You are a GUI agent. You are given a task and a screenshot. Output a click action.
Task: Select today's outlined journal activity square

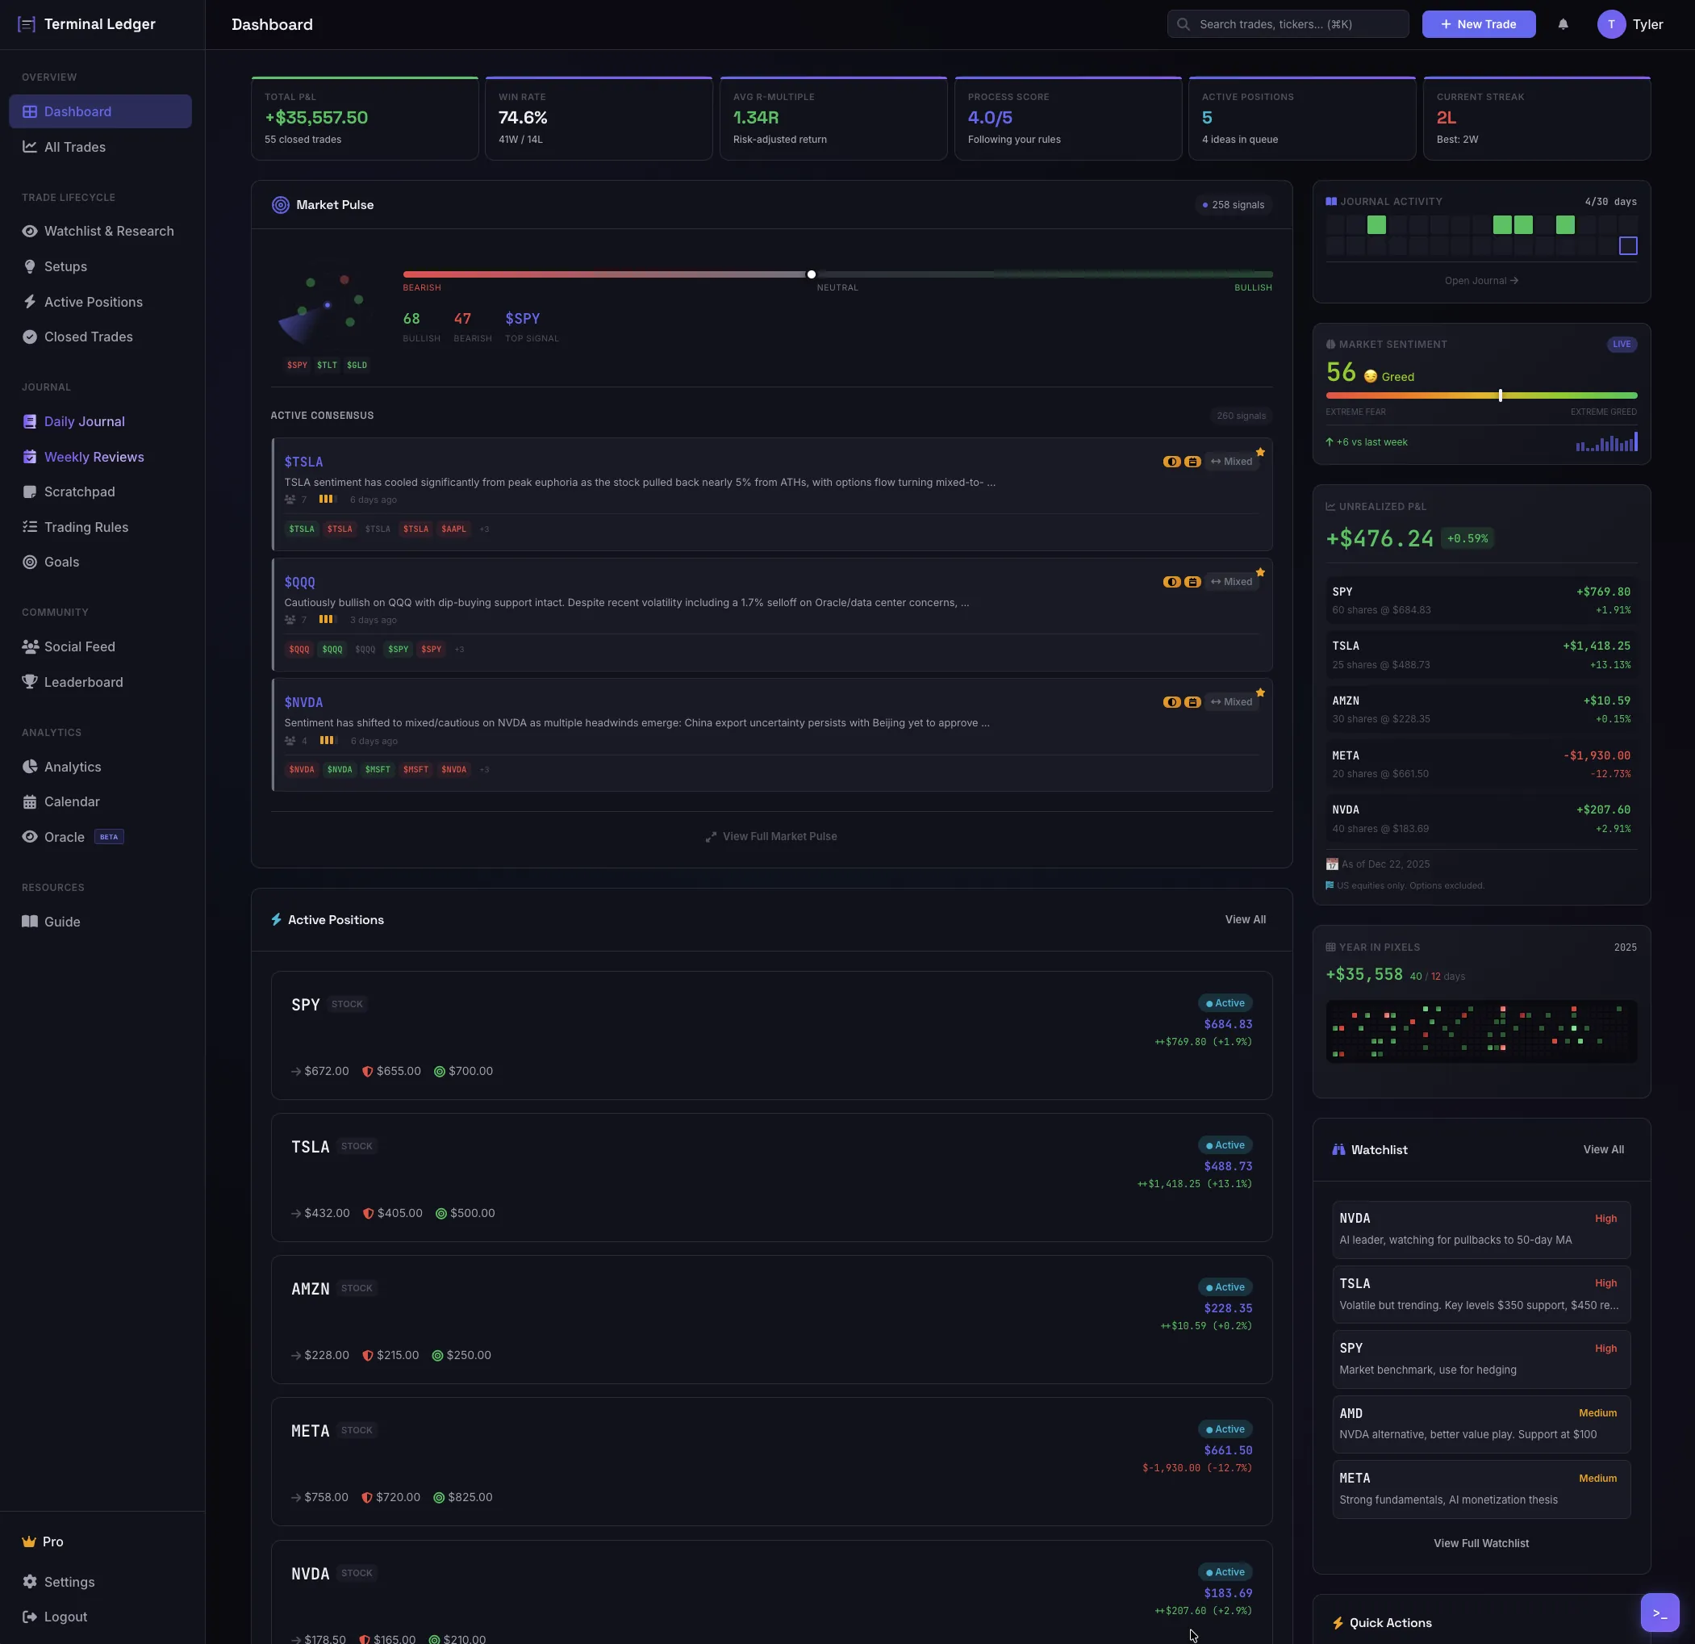pyautogui.click(x=1627, y=245)
